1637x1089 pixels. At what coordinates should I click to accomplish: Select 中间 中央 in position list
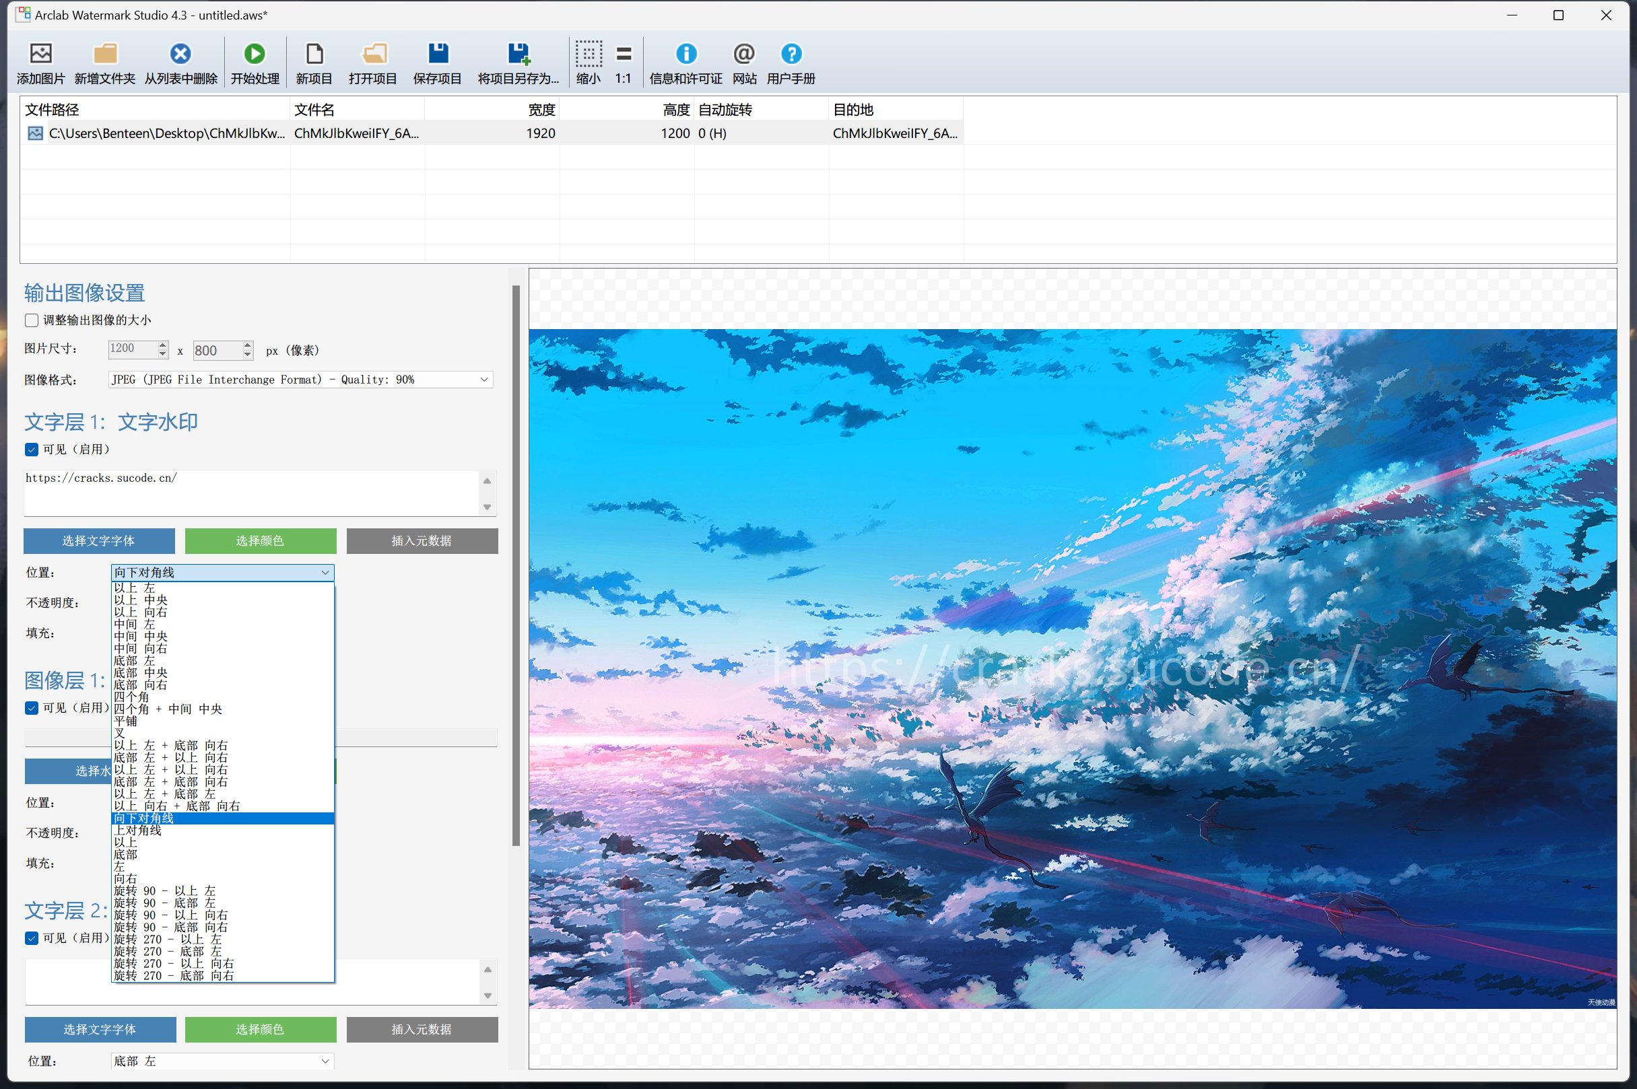click(x=222, y=636)
